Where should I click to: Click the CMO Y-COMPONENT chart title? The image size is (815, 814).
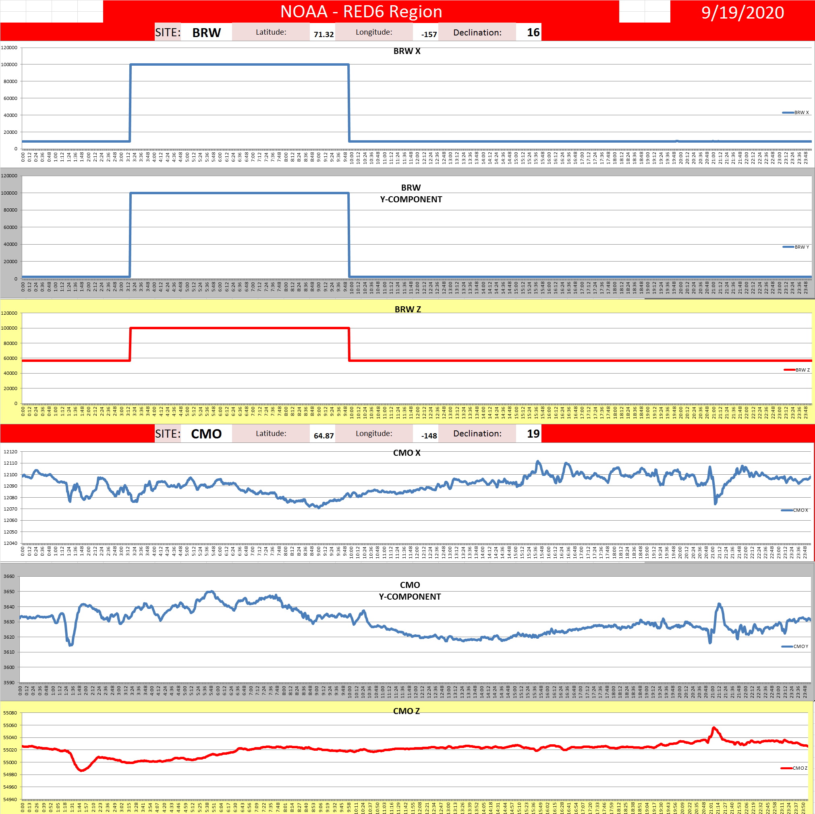410,591
